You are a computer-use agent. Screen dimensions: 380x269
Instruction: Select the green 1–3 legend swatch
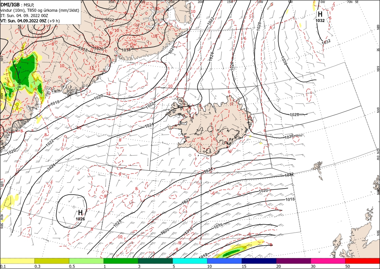[x=121, y=261]
